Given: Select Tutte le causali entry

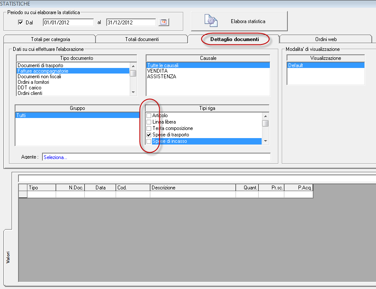Looking at the screenshot, I should pyautogui.click(x=208, y=65).
